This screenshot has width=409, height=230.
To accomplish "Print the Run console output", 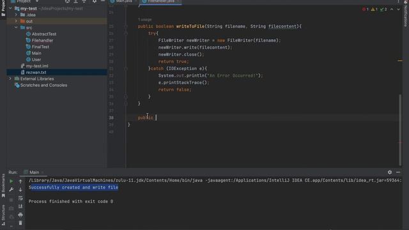I will click(x=20, y=215).
